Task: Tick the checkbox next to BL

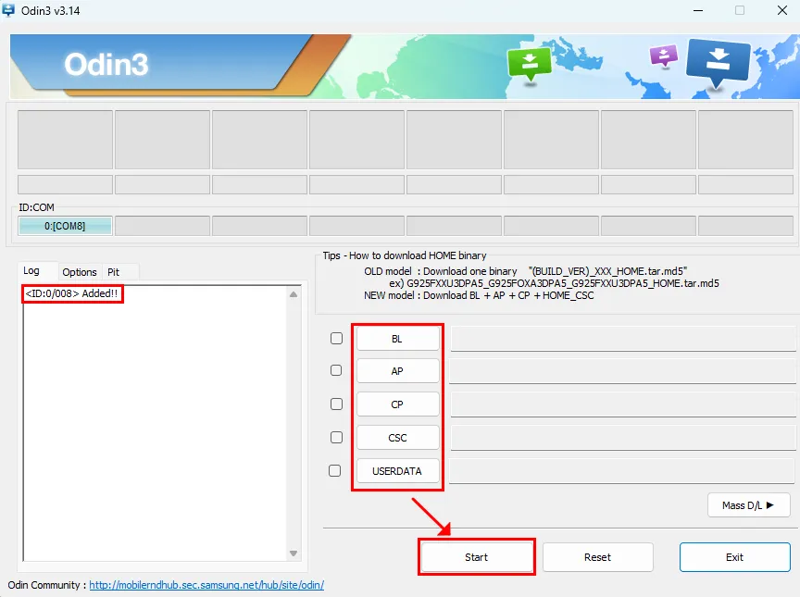Action: [x=336, y=339]
